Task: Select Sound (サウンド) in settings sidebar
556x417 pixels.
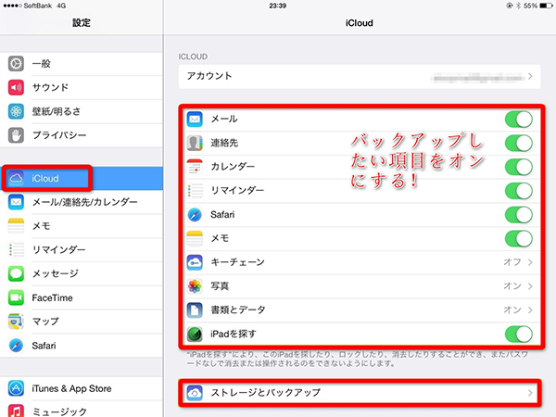Action: (82, 88)
